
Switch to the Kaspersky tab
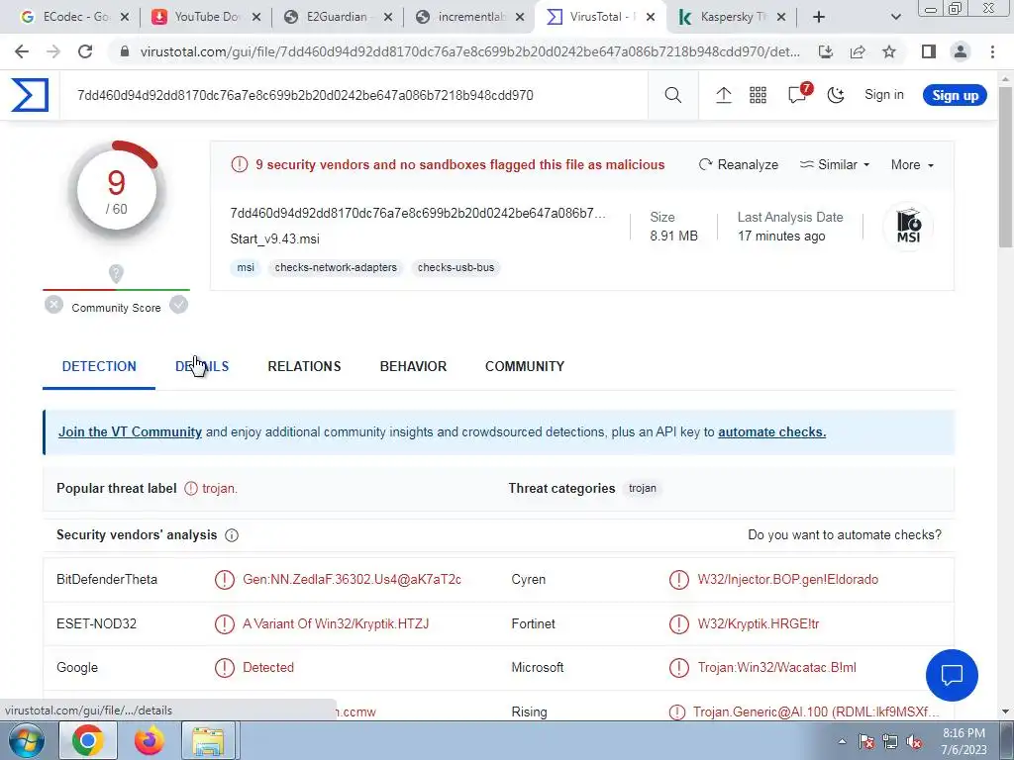point(731,17)
